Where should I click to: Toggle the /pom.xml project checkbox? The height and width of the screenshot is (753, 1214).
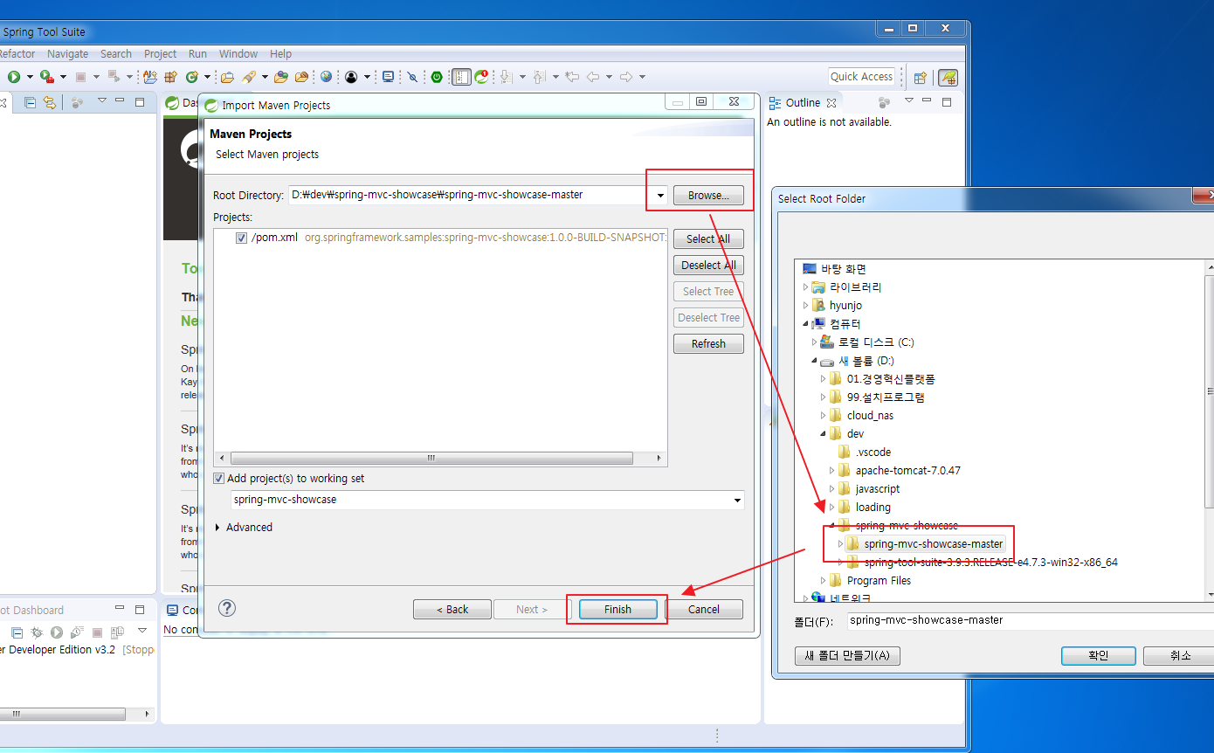(241, 238)
